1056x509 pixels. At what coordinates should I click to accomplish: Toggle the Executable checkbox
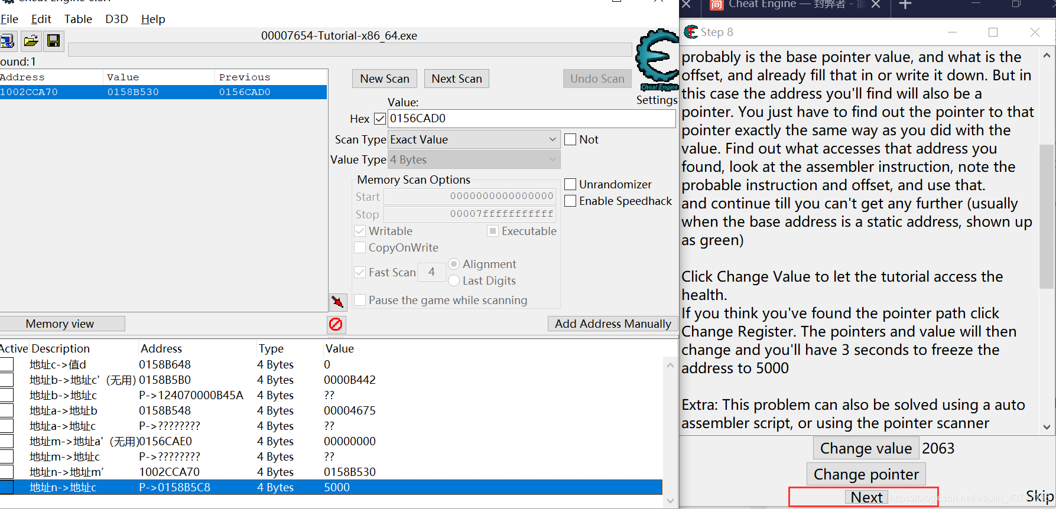pos(493,231)
